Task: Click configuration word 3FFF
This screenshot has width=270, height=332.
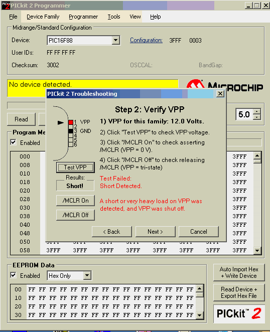Action: [175, 41]
